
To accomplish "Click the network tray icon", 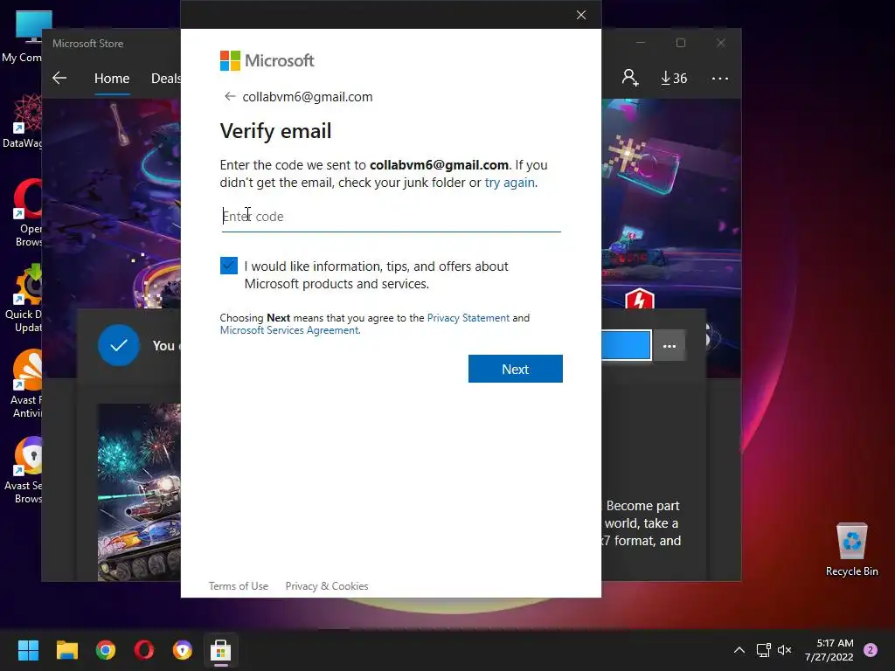I will (x=763, y=650).
